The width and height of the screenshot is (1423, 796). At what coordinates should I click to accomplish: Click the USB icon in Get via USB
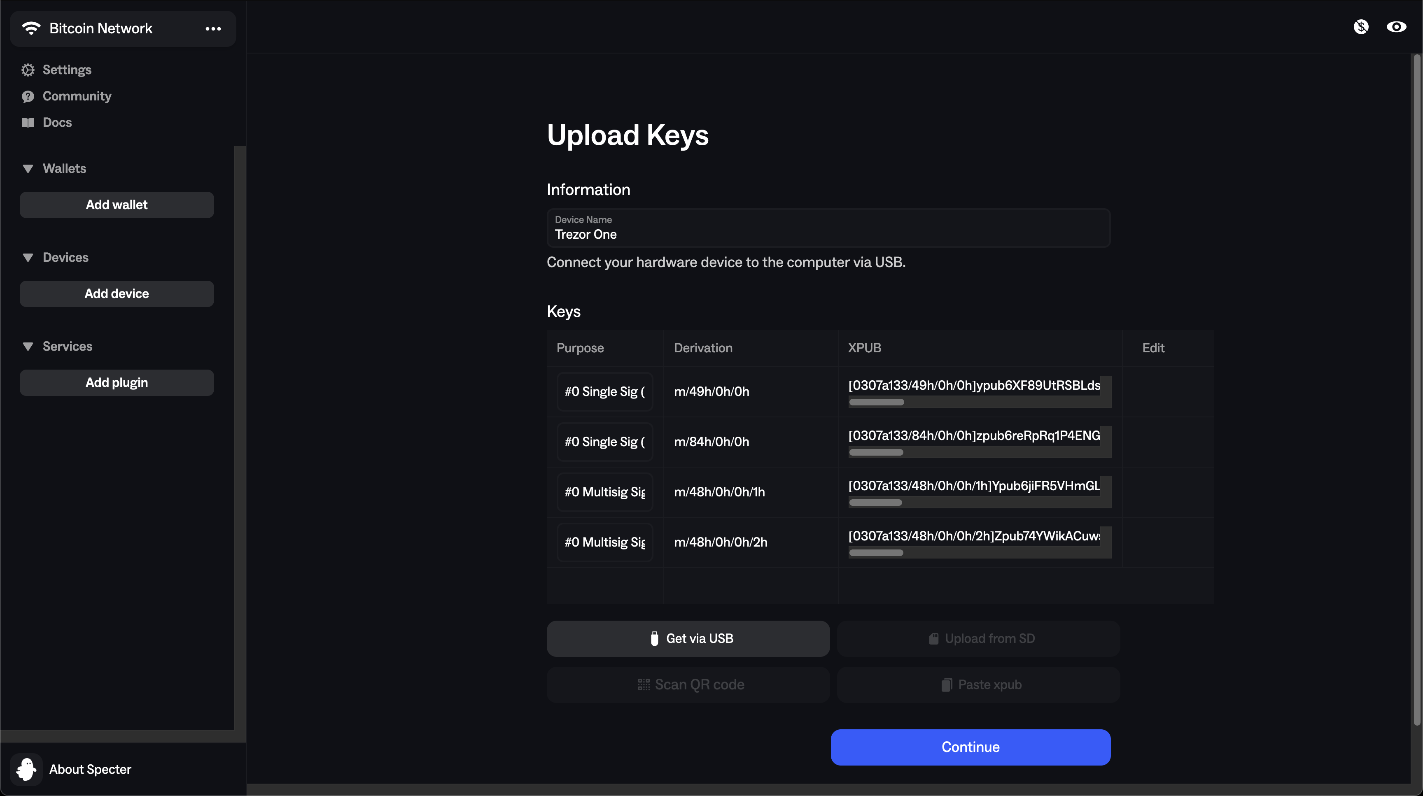click(x=655, y=639)
